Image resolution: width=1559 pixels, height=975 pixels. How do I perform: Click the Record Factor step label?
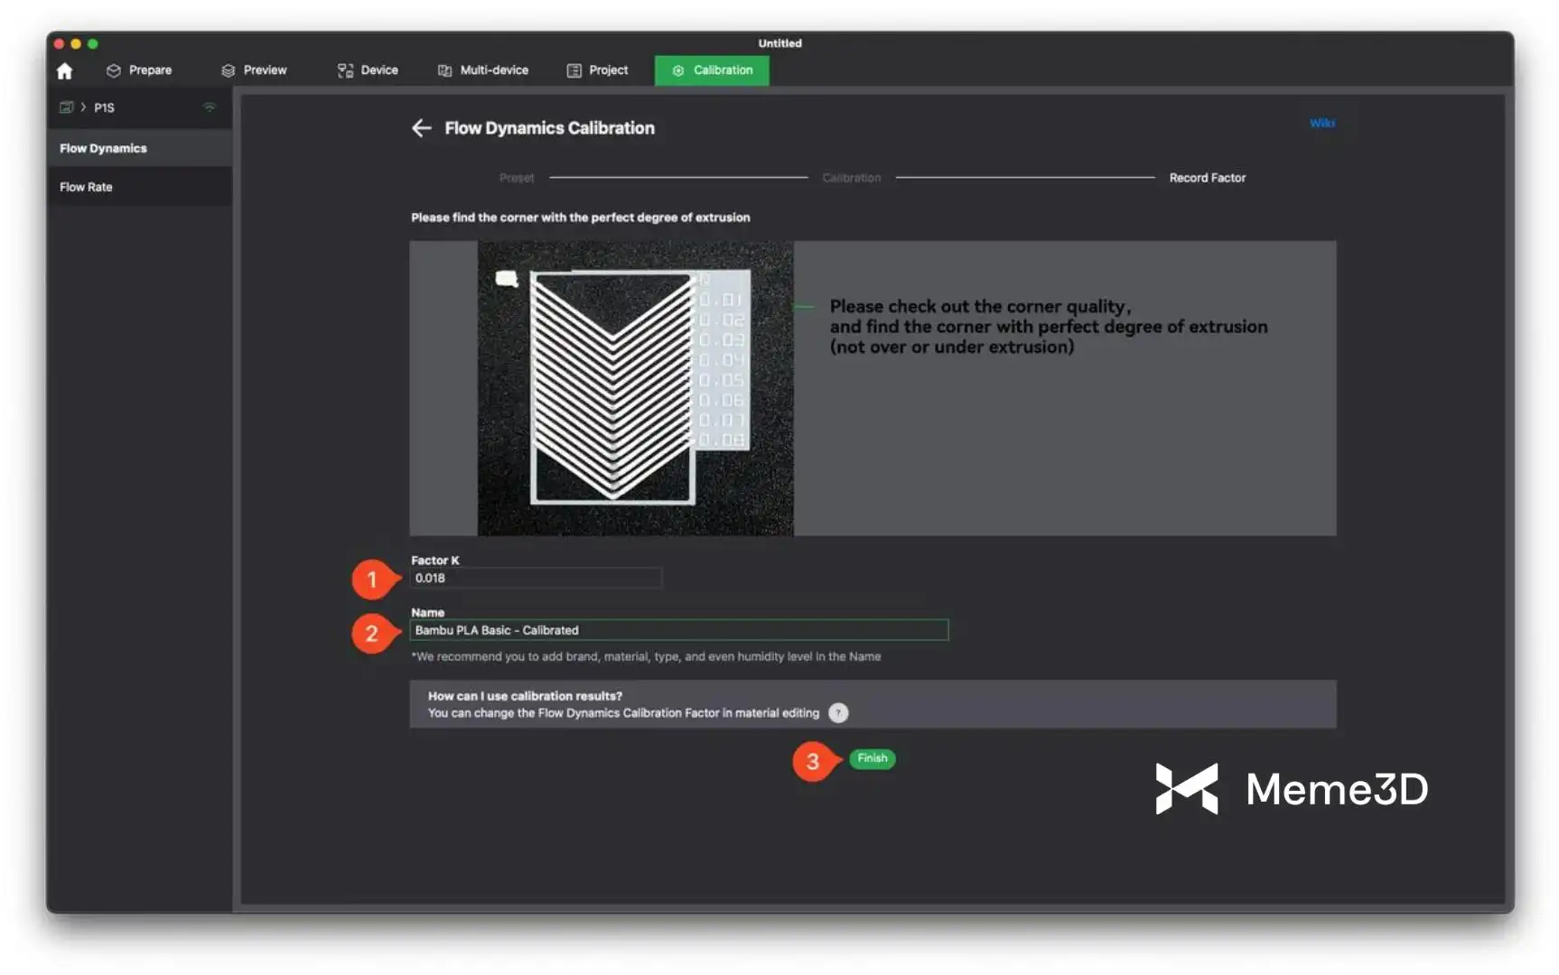1207,178
